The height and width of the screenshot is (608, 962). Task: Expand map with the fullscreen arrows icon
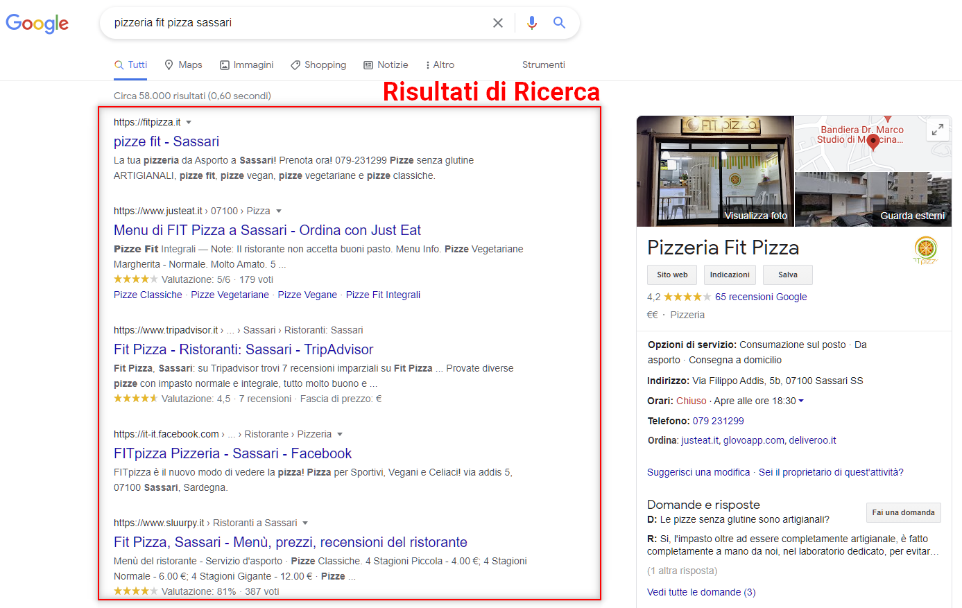coord(938,130)
